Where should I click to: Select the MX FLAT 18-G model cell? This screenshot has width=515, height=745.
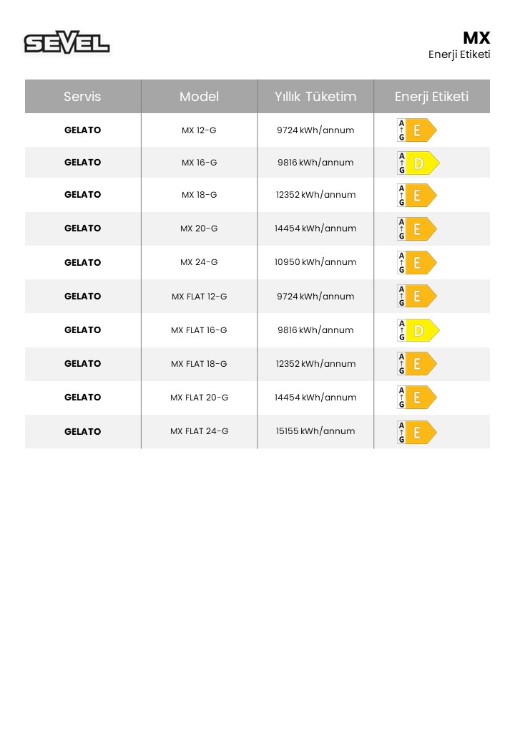[199, 364]
